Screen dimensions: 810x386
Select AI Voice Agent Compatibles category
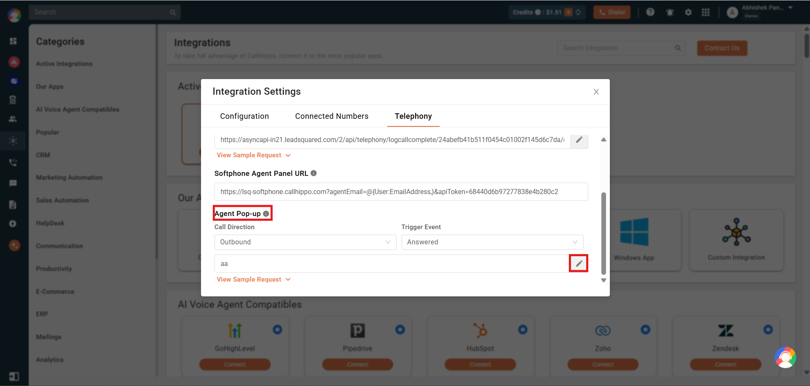point(78,110)
